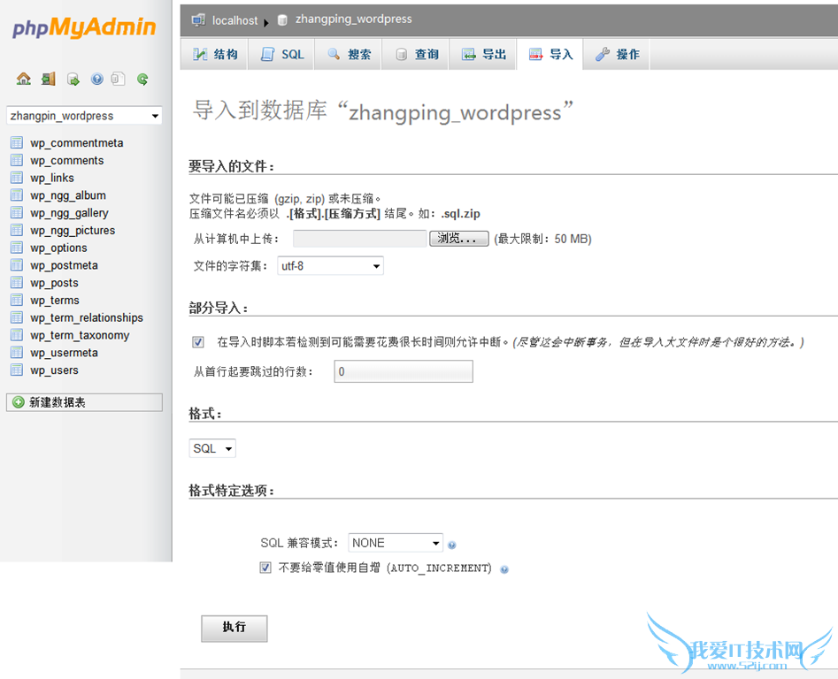838x679 pixels.
Task: Open wp_ngg_gallery table link
Action: coord(69,213)
